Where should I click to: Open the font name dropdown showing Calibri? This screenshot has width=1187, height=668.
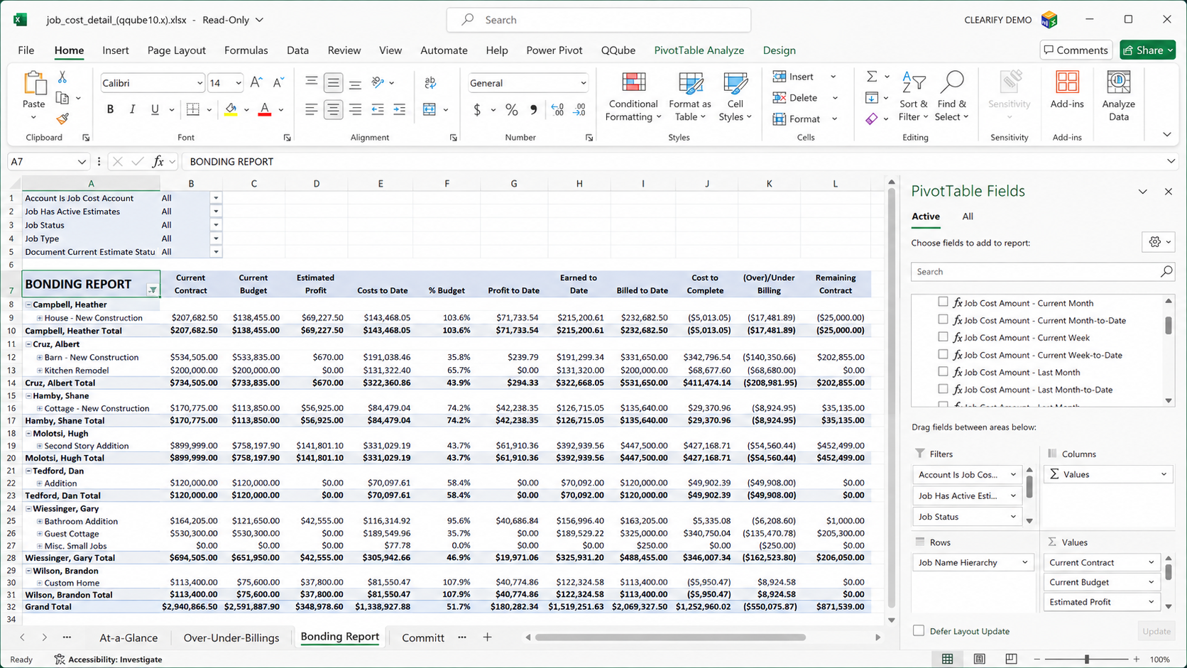[x=199, y=83]
